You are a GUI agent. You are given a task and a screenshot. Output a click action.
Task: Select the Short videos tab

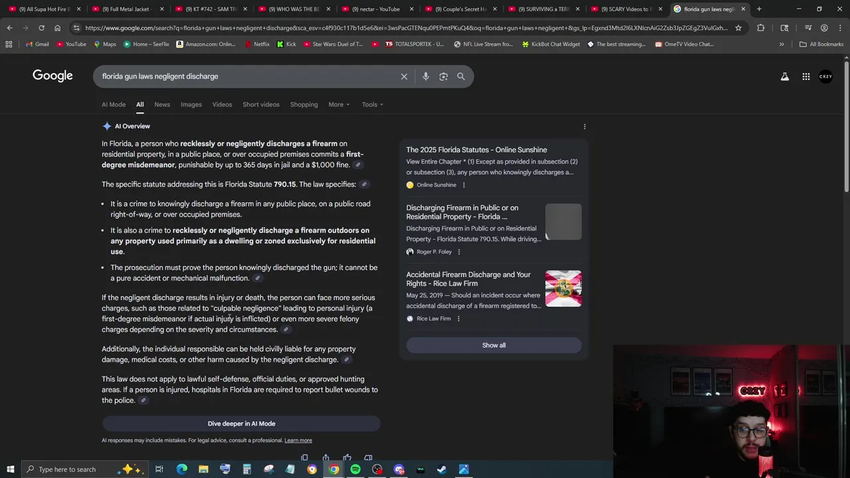pos(261,104)
